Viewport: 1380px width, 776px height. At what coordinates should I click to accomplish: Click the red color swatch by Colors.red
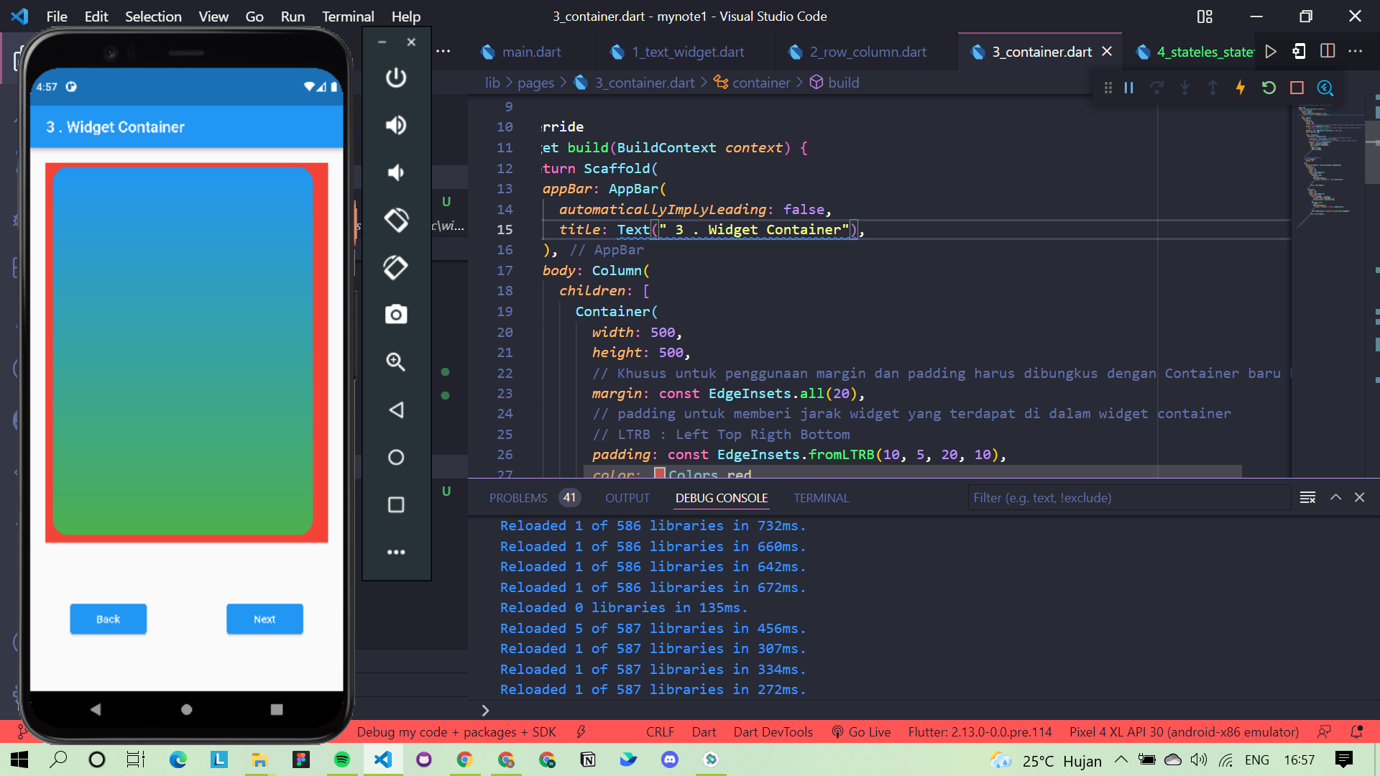[660, 474]
